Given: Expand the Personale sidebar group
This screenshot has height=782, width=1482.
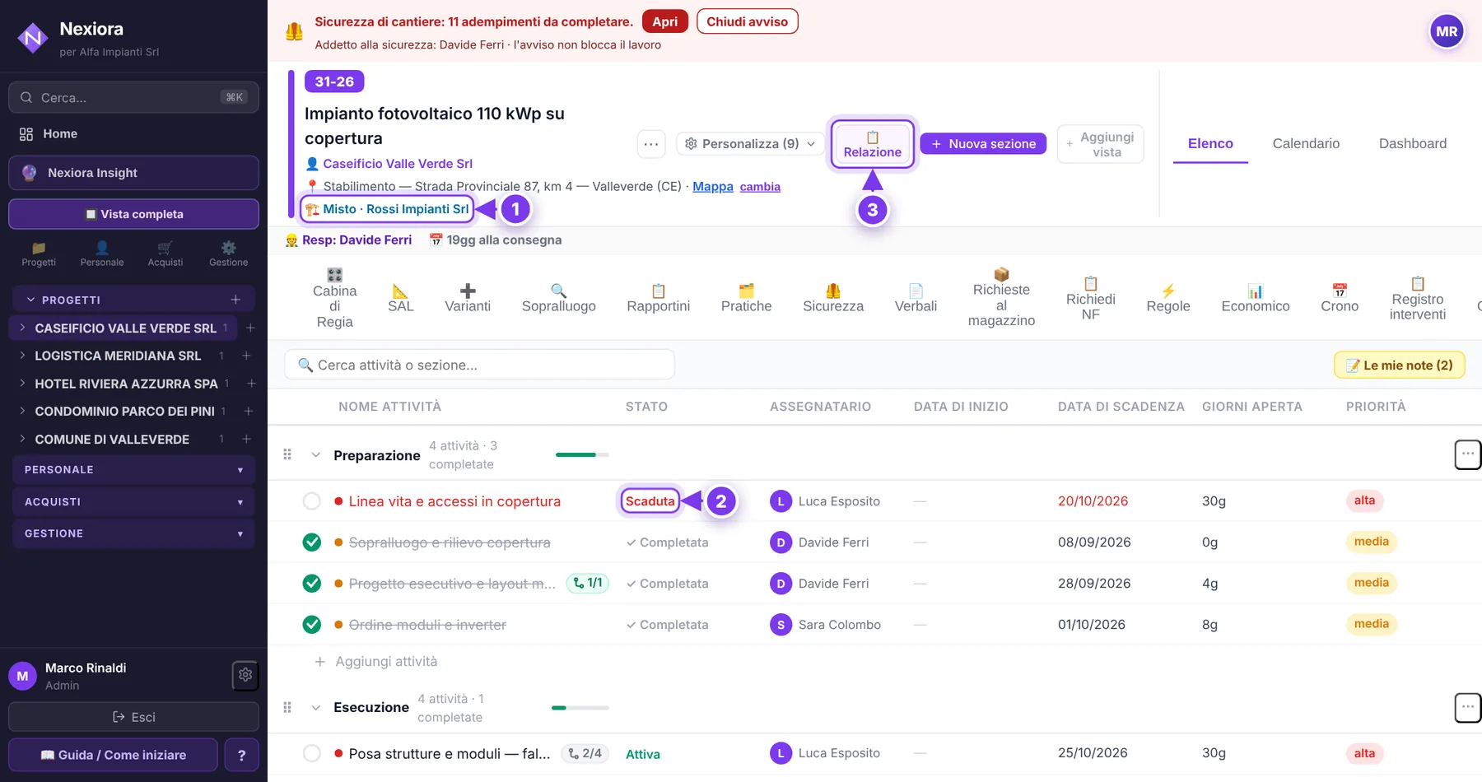Looking at the screenshot, I should (x=133, y=469).
